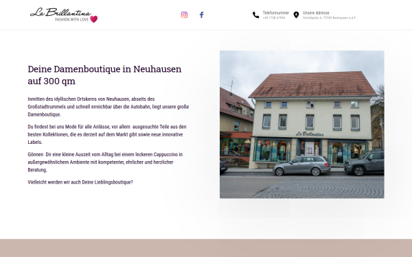412x257 pixels.
Task: Click the FASHION WITH LOVE tagline
Action: [x=71, y=20]
